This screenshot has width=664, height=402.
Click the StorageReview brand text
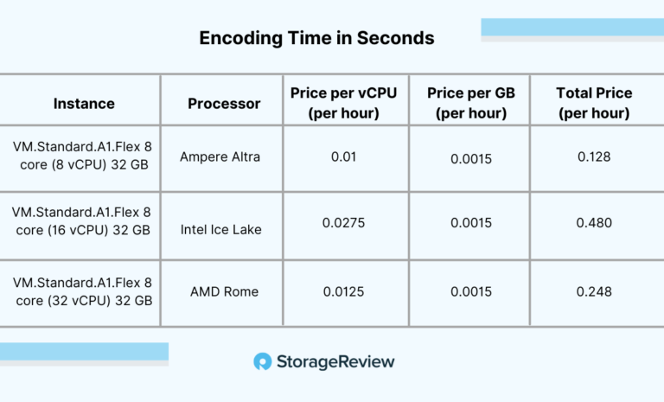[x=335, y=361]
